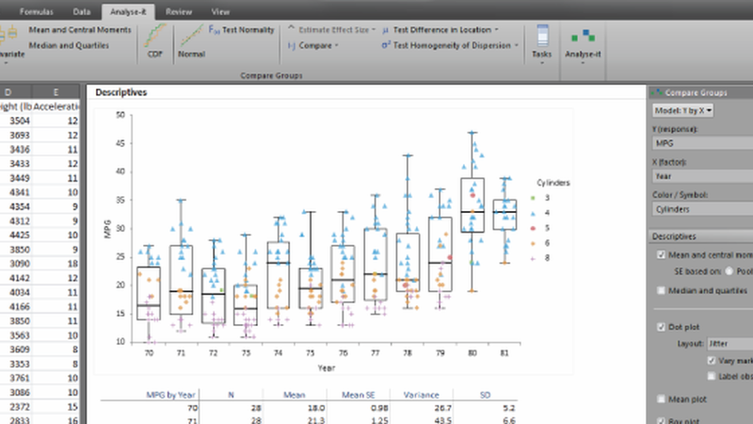The height and width of the screenshot is (424, 753).
Task: Enable Median and quartiles checkbox
Action: click(x=662, y=290)
